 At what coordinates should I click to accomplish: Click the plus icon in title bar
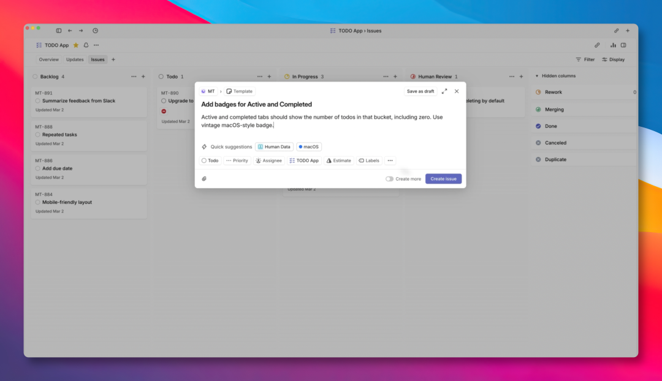[x=628, y=31]
